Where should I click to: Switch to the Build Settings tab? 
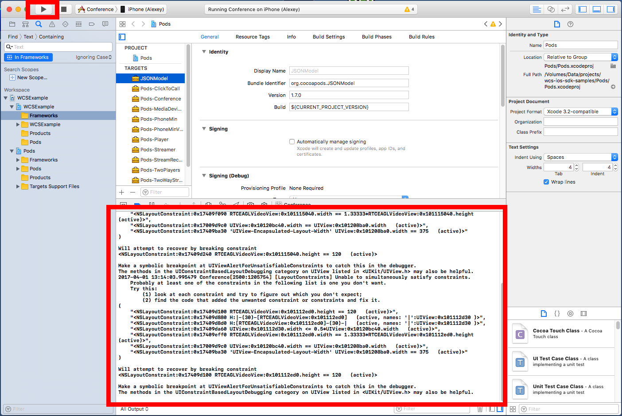(x=329, y=37)
